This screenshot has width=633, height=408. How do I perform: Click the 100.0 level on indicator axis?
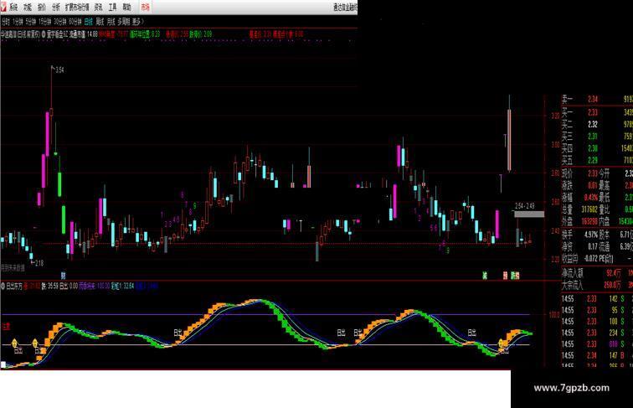[x=553, y=315]
